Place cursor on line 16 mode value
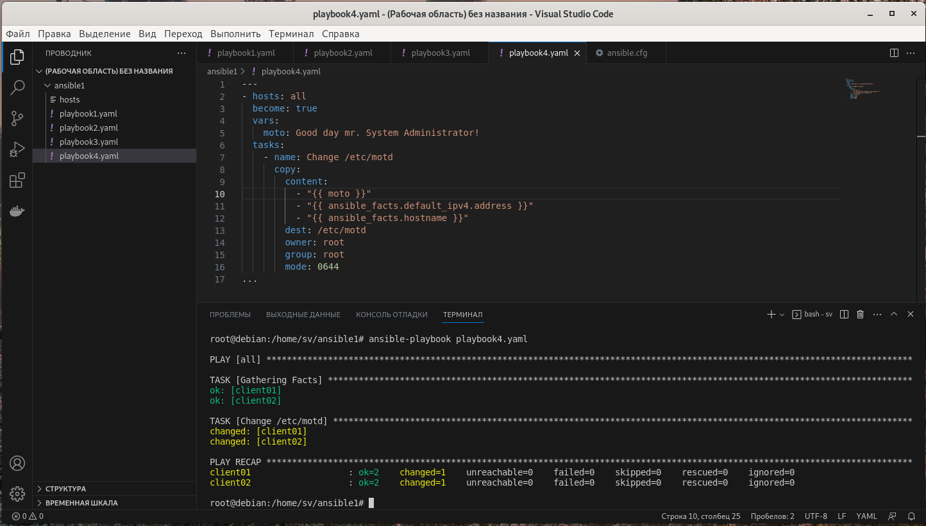This screenshot has width=926, height=526. [328, 267]
